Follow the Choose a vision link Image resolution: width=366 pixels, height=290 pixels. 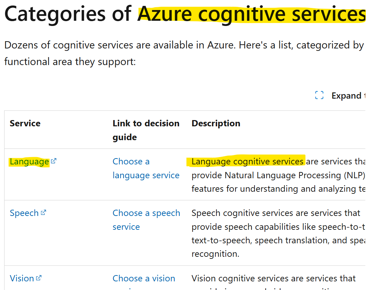(x=144, y=278)
